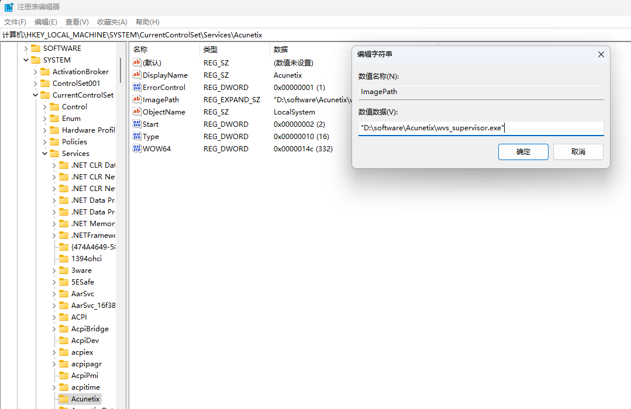Collapse the SYSTEM tree node

coord(26,60)
